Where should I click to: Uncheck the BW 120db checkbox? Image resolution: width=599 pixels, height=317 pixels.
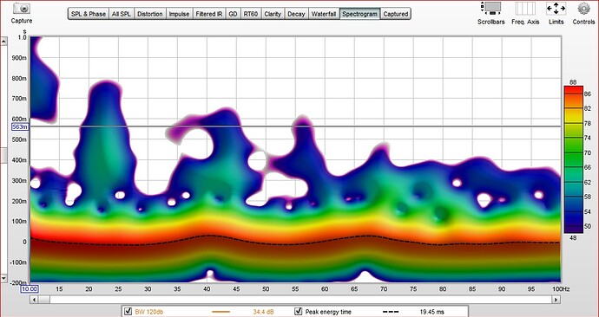coord(128,312)
